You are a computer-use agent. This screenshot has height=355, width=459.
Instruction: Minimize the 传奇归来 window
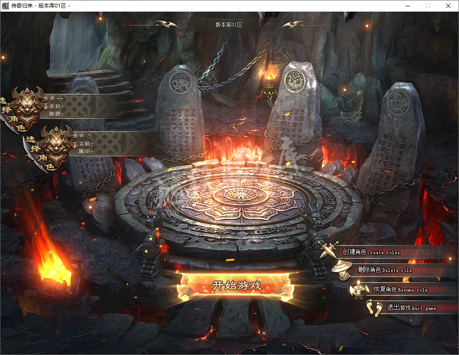tap(408, 6)
